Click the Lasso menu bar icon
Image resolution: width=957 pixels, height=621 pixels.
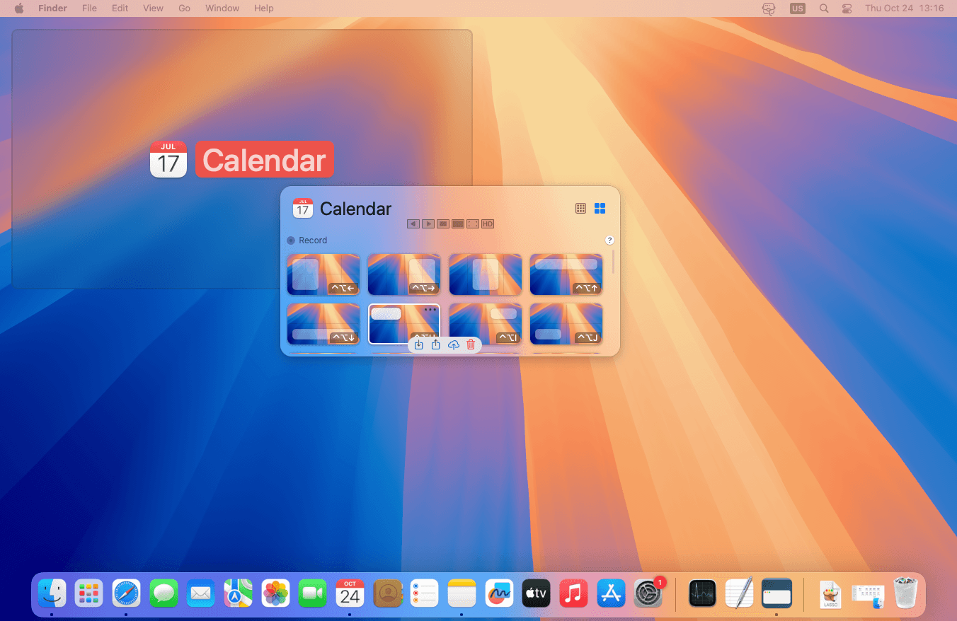tap(768, 8)
